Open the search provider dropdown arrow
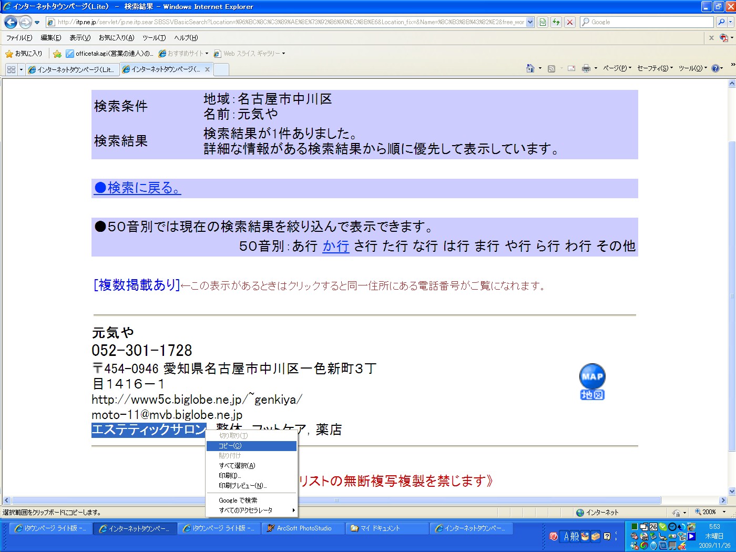The image size is (736, 552). point(731,22)
